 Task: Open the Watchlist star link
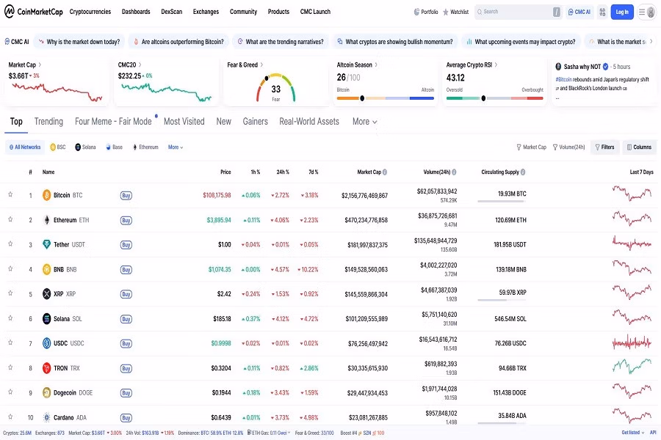click(x=455, y=12)
